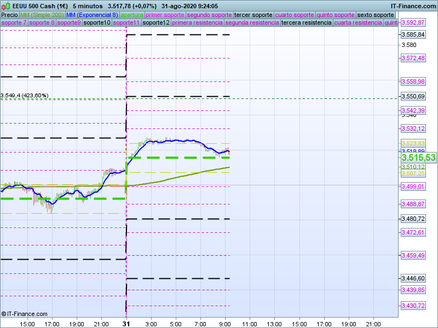Select the cuarta resistencia legend label

pos(358,23)
